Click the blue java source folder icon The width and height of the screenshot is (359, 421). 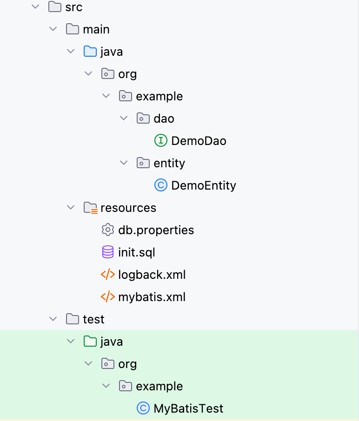(x=90, y=51)
